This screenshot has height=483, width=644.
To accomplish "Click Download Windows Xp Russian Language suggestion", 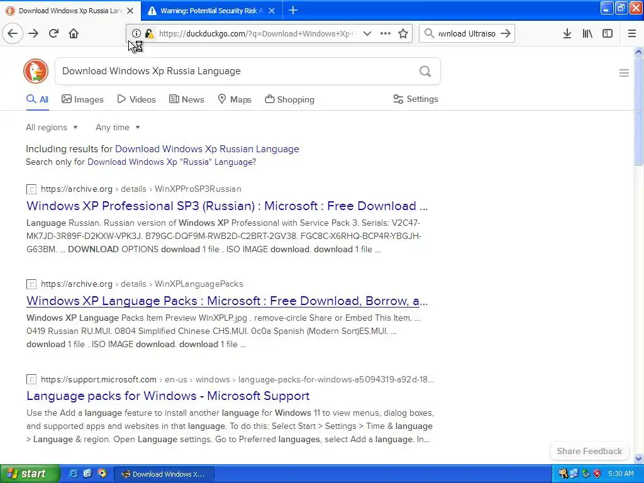I will pos(207,148).
